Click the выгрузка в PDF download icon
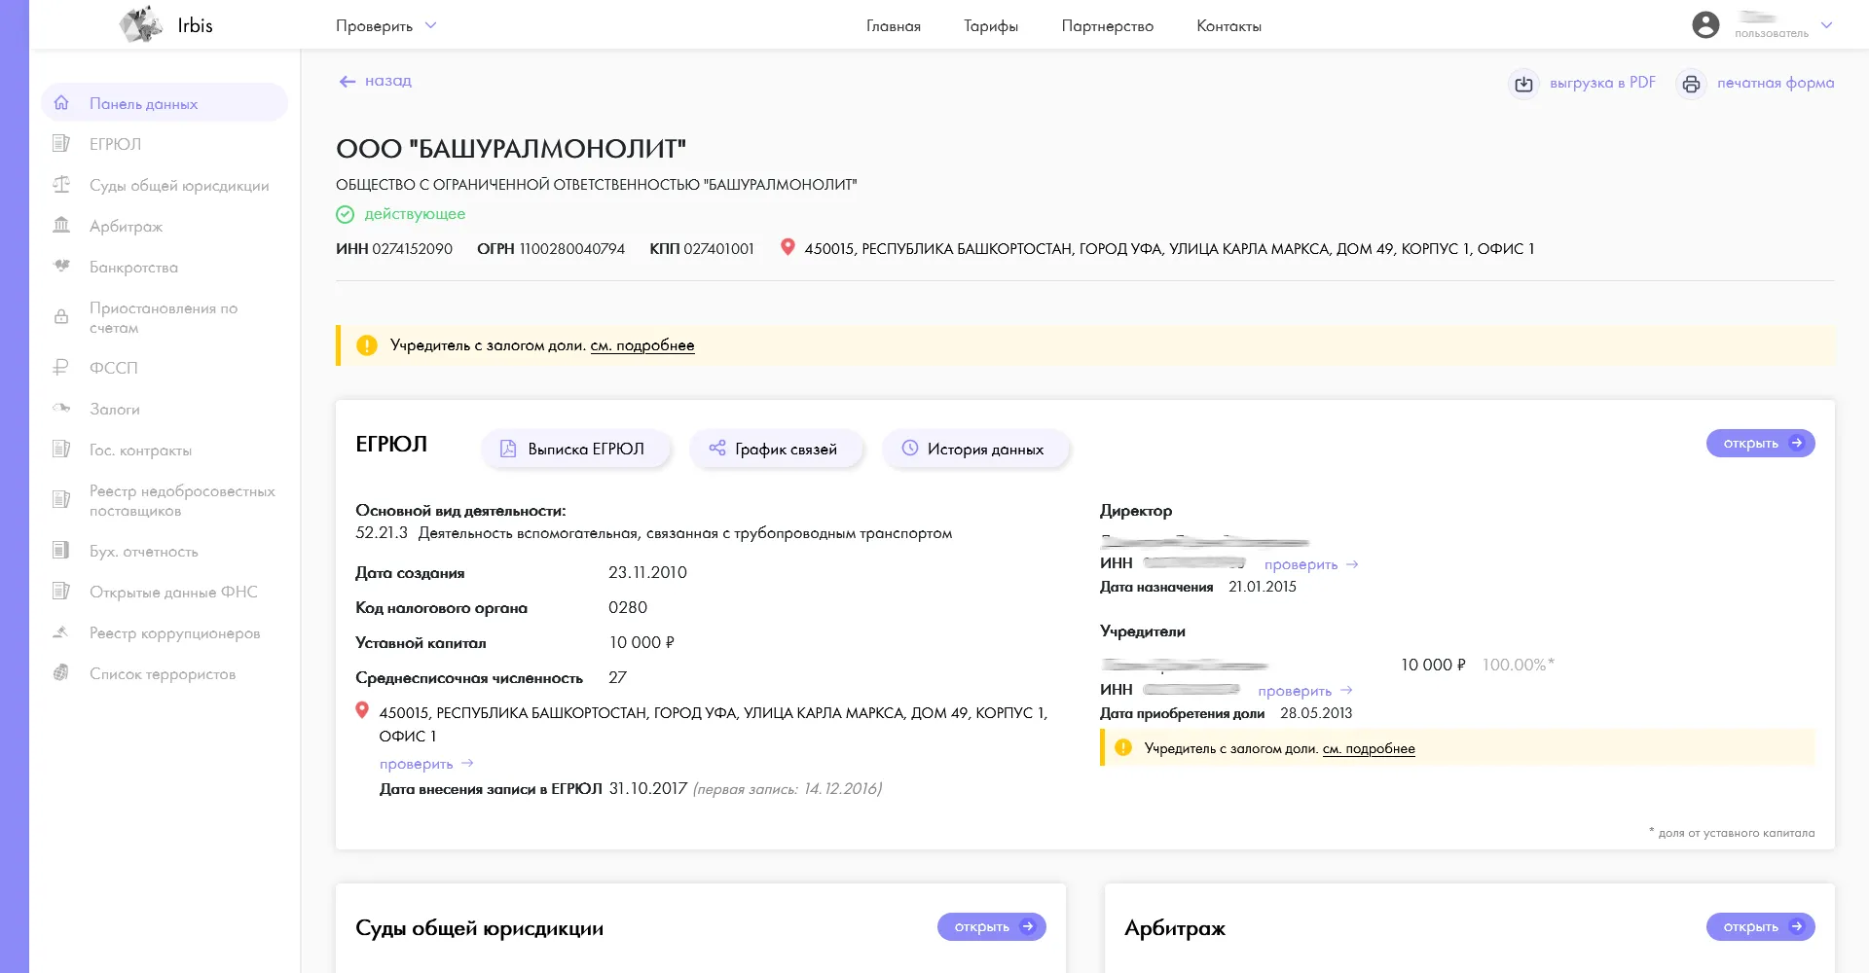Image resolution: width=1869 pixels, height=973 pixels. tap(1524, 85)
